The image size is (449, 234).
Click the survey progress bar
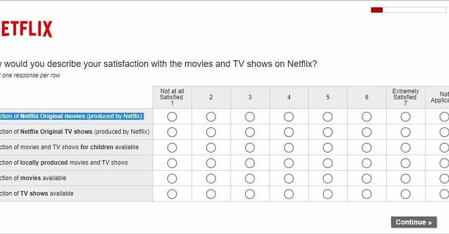408,10
